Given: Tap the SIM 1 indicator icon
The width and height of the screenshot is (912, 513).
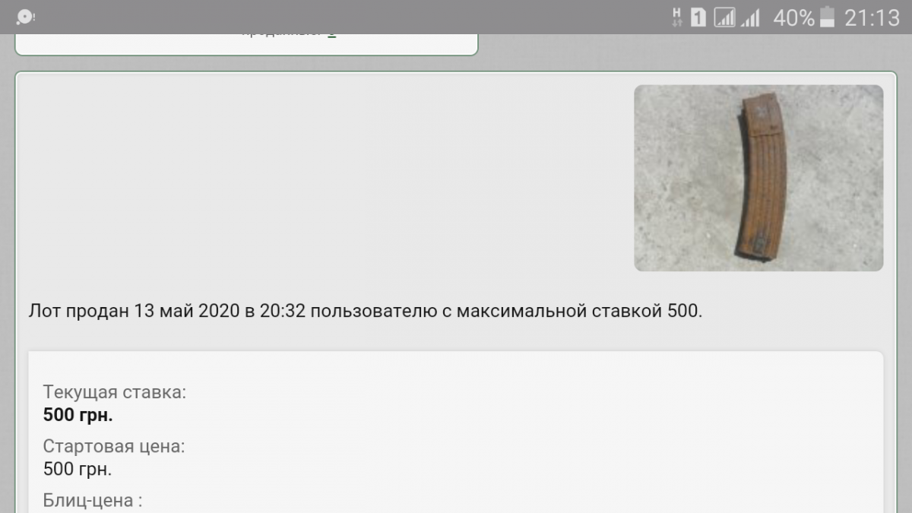Looking at the screenshot, I should coord(698,17).
